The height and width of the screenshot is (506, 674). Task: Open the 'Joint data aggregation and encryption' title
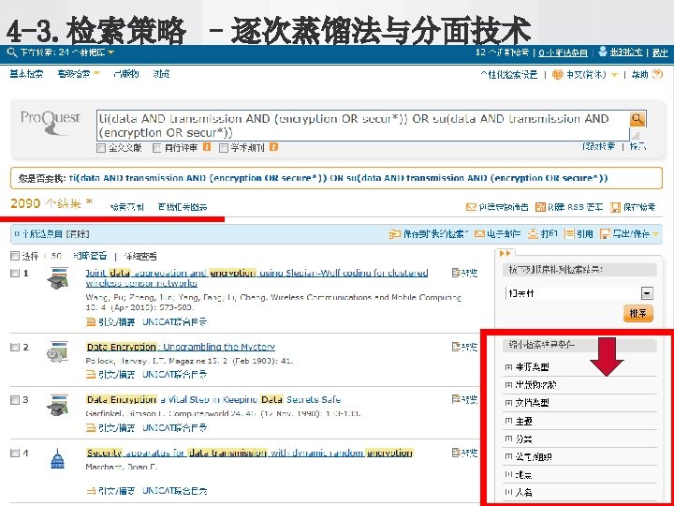pyautogui.click(x=256, y=278)
